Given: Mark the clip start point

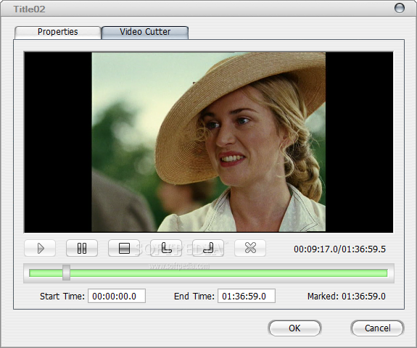Looking at the screenshot, I should [x=166, y=248].
